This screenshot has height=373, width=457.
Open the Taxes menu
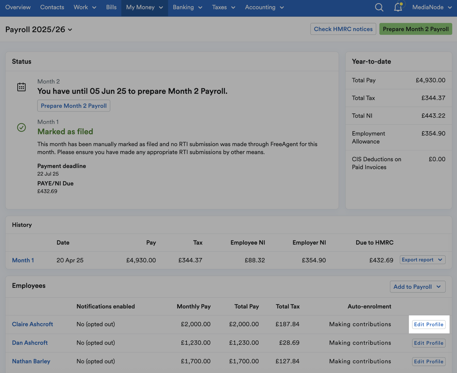coord(223,7)
